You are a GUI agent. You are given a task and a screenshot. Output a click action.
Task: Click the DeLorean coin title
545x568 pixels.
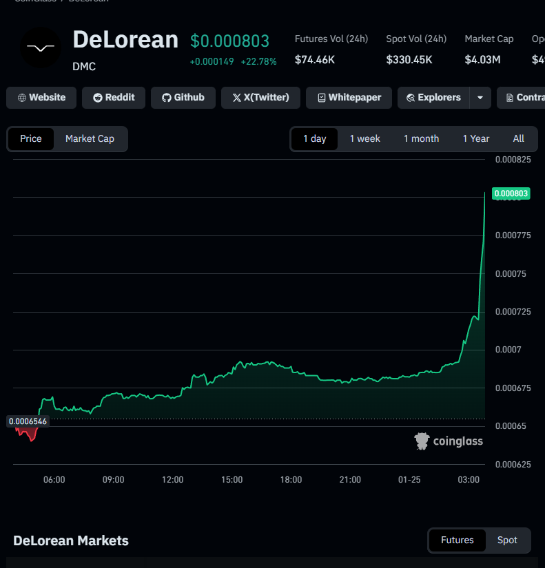pyautogui.click(x=125, y=39)
